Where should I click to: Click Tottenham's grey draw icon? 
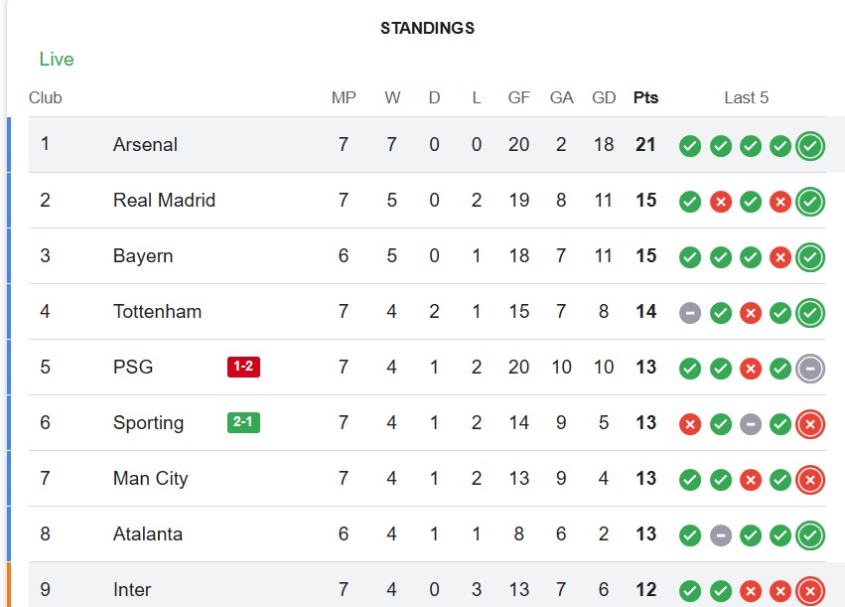click(690, 313)
